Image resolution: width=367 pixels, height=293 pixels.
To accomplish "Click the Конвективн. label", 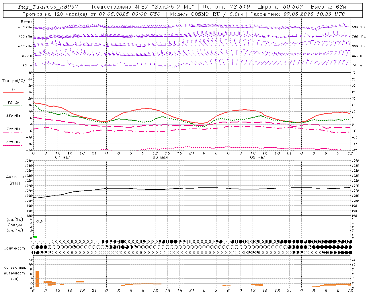I will [15, 268].
